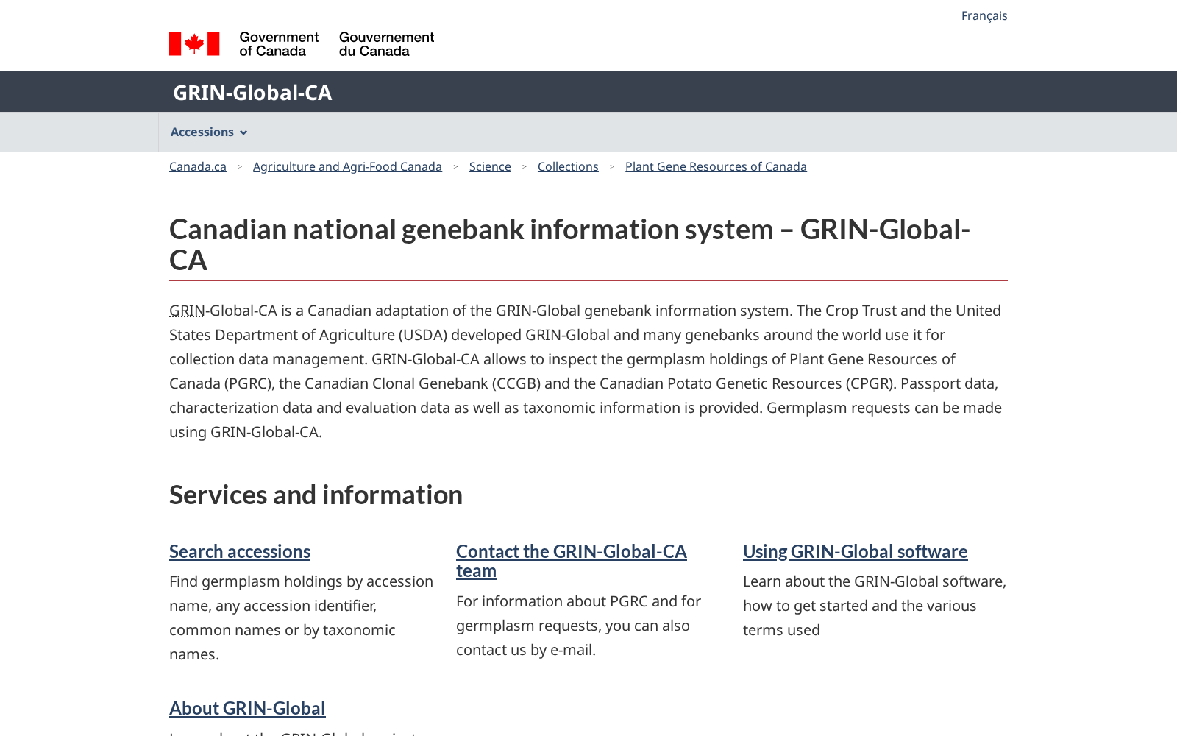Open Contact the GRIN-Global-CA team link
Viewport: 1177px width, 736px height.
click(572, 561)
